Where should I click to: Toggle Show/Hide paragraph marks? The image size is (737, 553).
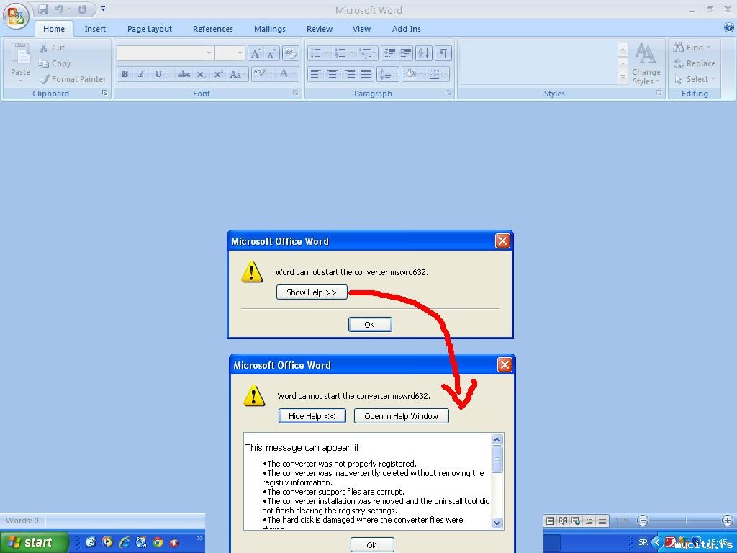443,53
